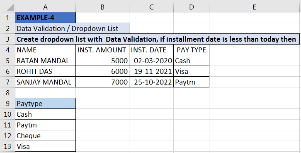Viewport: 301px width, 153px height.
Task: Select the 6000 amount cell
Action: [x=102, y=71]
